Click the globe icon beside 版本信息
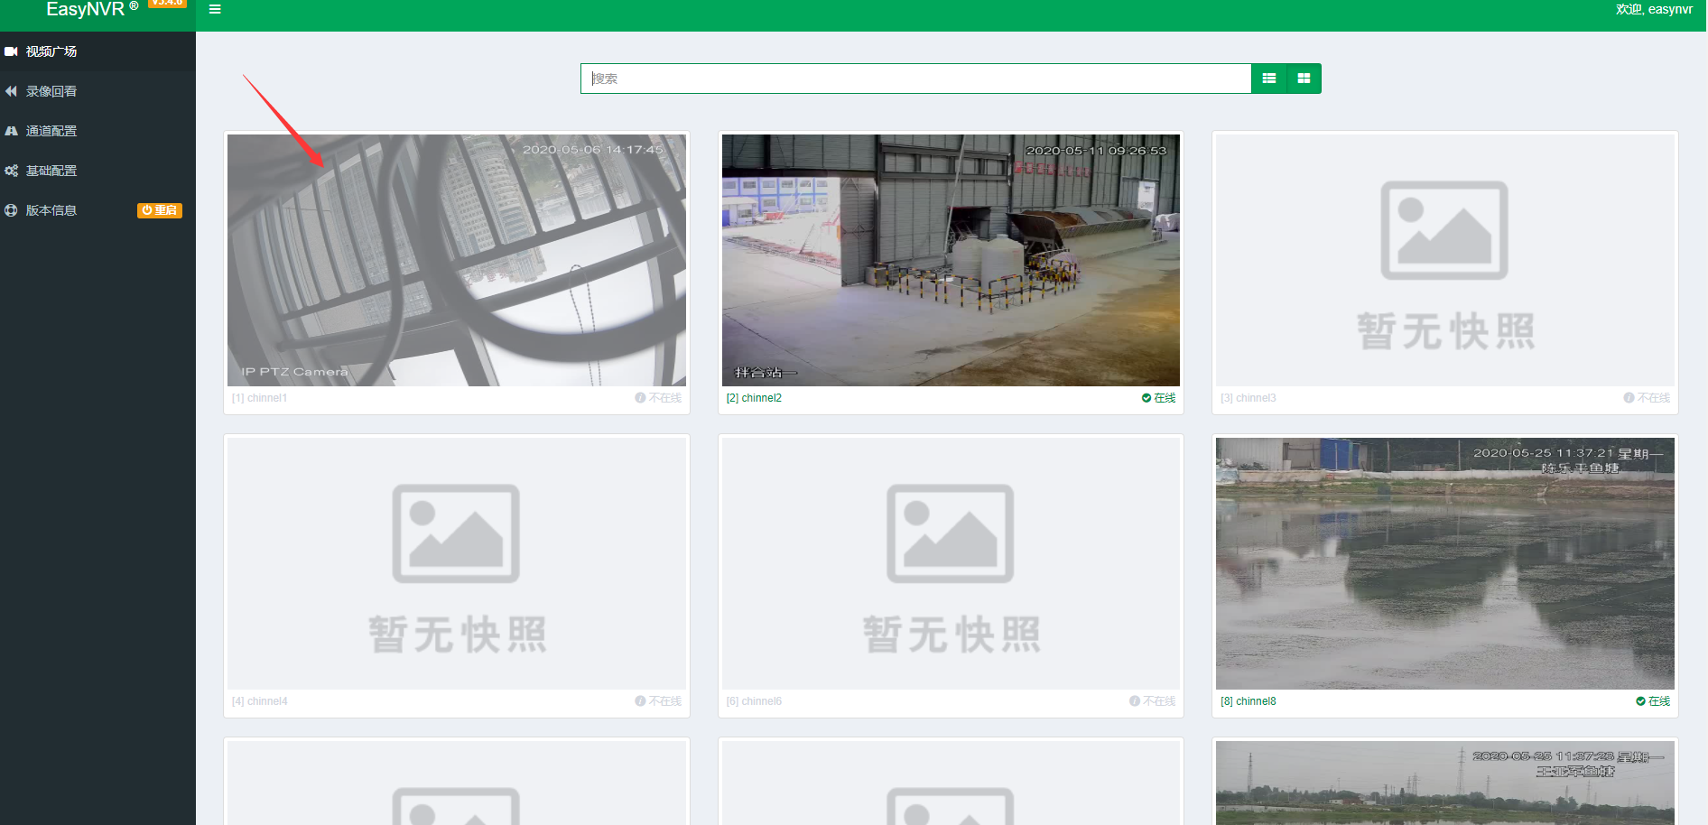The width and height of the screenshot is (1708, 825). 11,210
